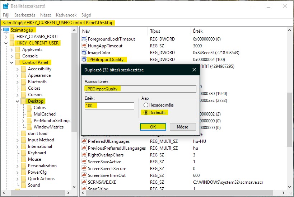The width and height of the screenshot is (294, 197).
Task: Click the Mouse folder icon
Action: coord(23,159)
